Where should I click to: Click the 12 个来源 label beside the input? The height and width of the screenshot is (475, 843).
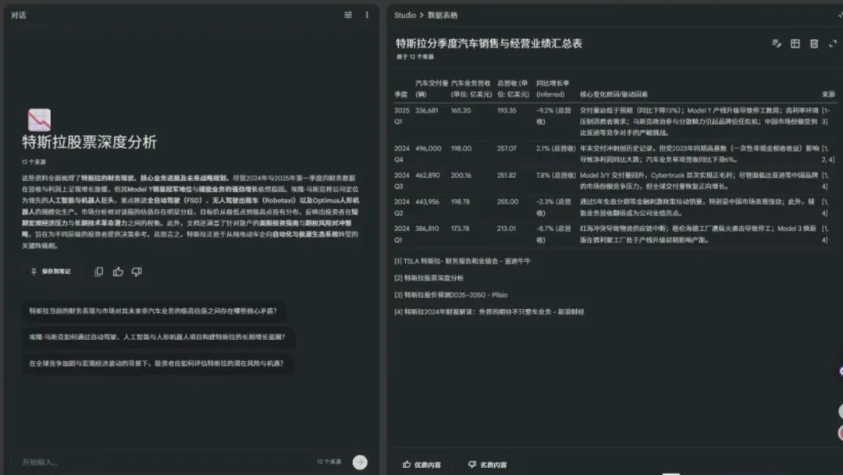pyautogui.click(x=329, y=462)
